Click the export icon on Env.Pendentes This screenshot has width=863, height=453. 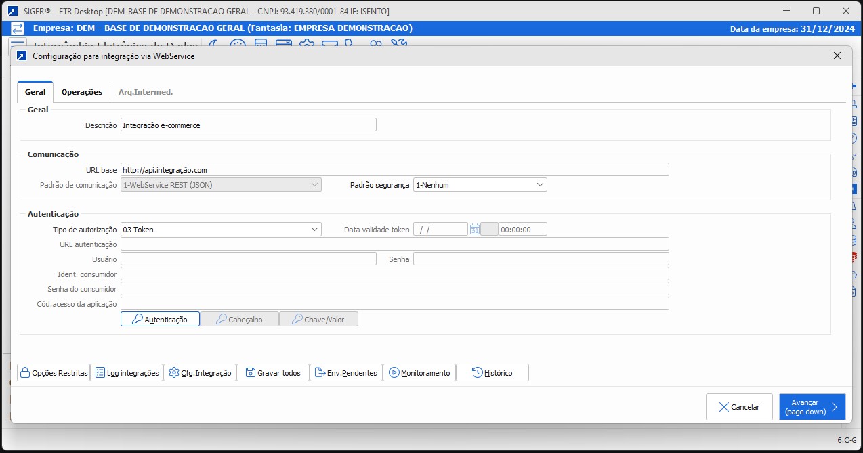[x=320, y=373]
